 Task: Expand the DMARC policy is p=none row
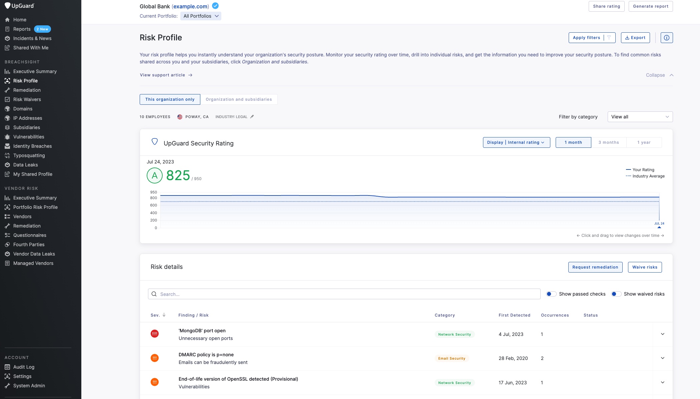[663, 358]
